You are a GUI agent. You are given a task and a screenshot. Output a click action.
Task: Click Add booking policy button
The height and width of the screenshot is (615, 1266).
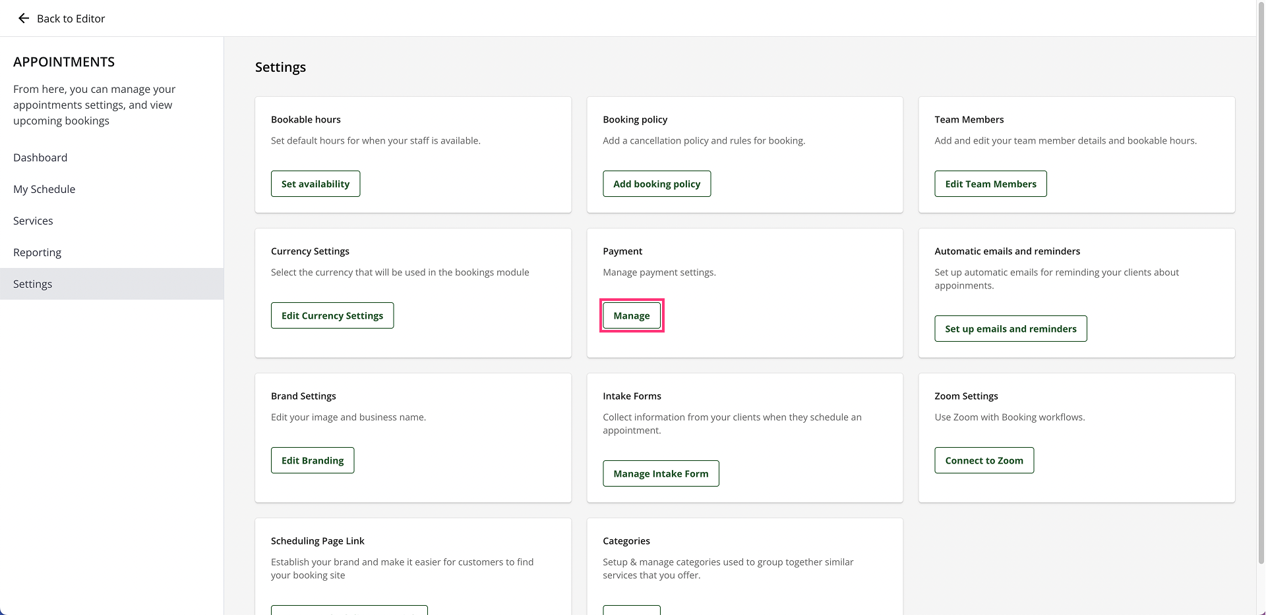click(657, 184)
